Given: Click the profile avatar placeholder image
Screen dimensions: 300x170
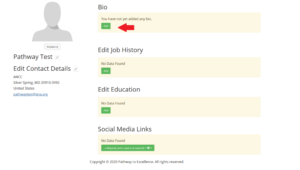Looking at the screenshot, I should tap(52, 21).
